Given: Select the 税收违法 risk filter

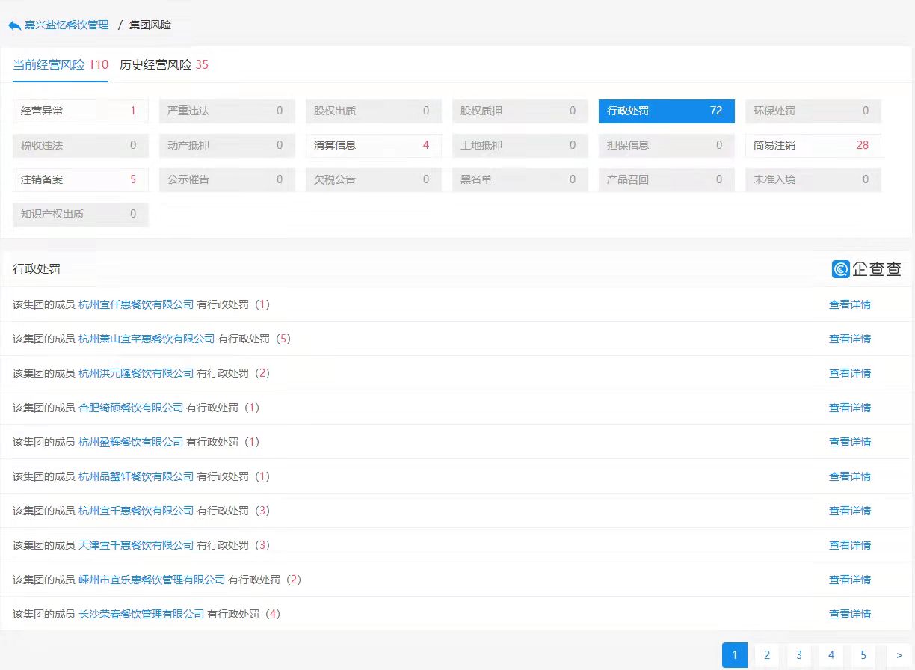Looking at the screenshot, I should [x=81, y=146].
